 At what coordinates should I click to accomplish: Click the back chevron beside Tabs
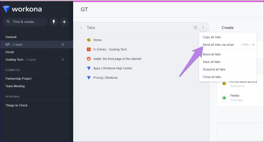[x=81, y=28]
